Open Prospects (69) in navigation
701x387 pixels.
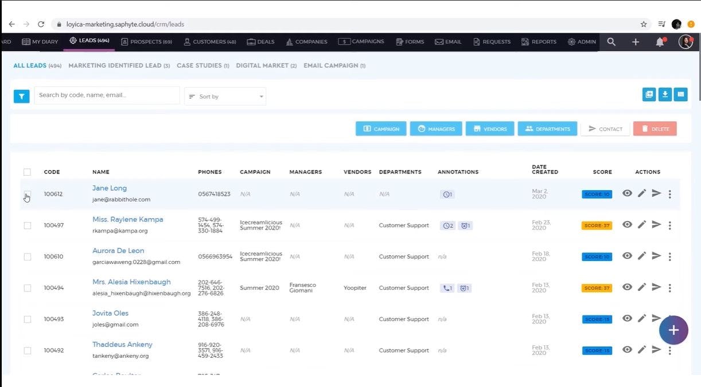[146, 42]
